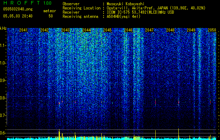Click the red meteor echo under the 2047 marker
This screenshot has height=140, width=220.
[155, 102]
